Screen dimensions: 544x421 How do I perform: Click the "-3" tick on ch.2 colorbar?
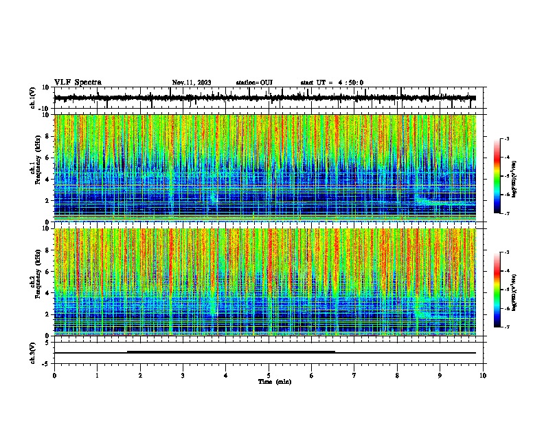pyautogui.click(x=506, y=252)
